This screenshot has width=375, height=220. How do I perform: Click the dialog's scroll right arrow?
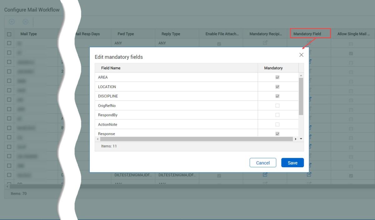[x=296, y=139]
